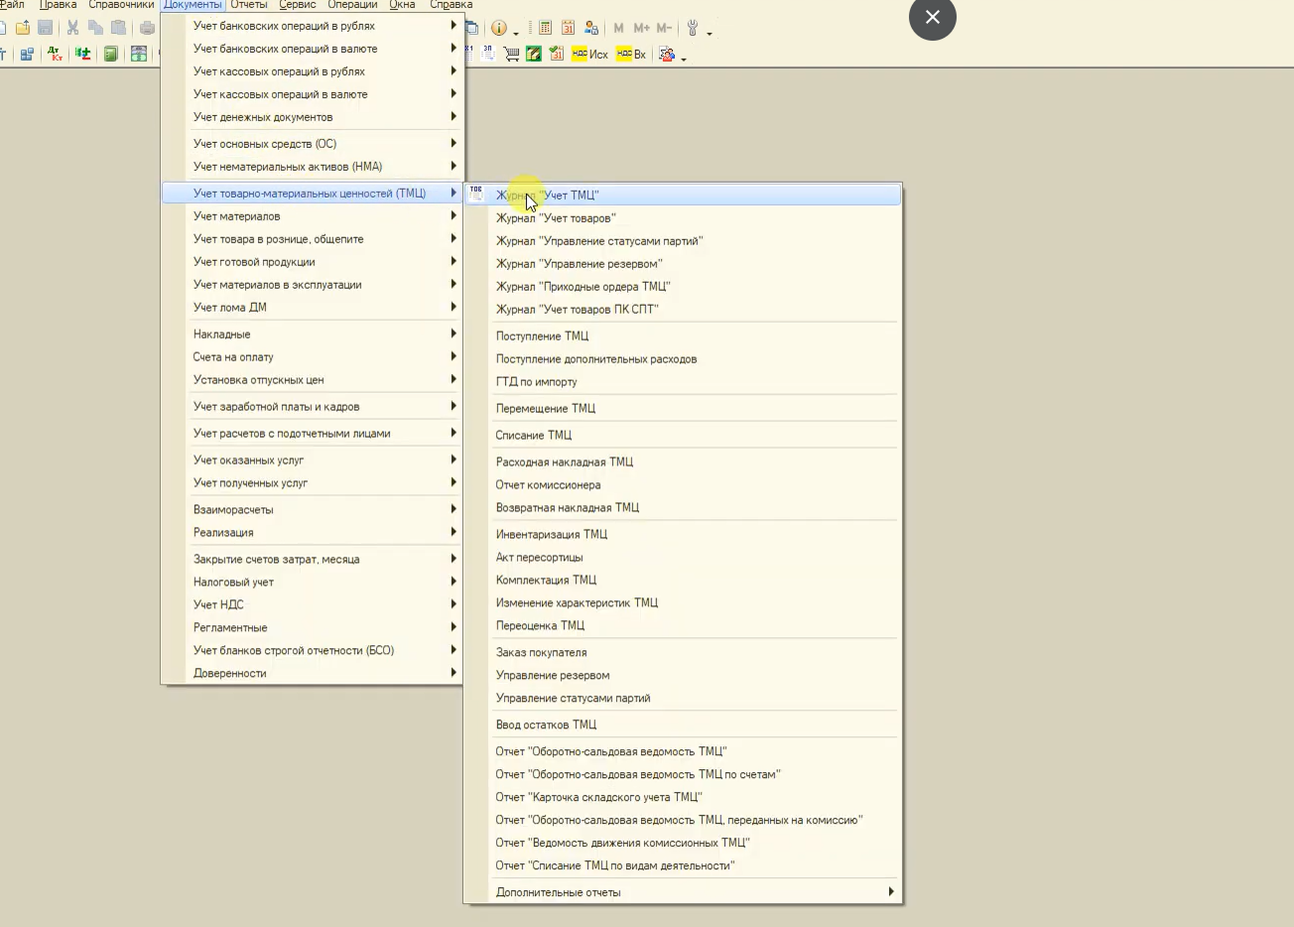Open Отчет "Списание ТМЦ по видам деятельности"
The image size is (1294, 927).
683,866
